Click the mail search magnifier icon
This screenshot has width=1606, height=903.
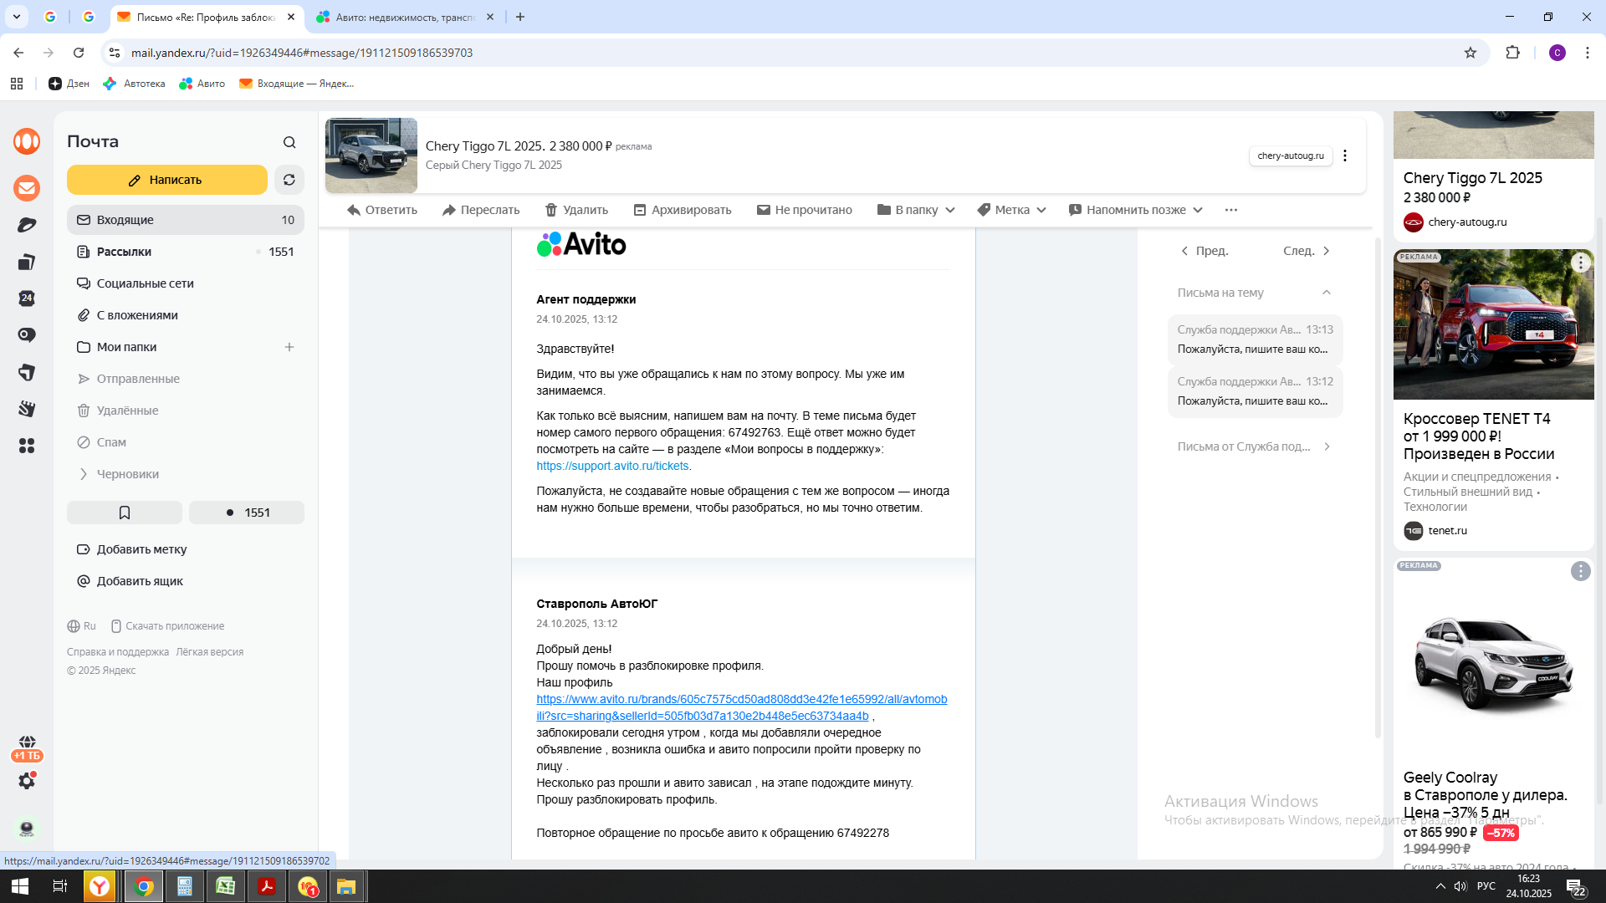click(289, 142)
